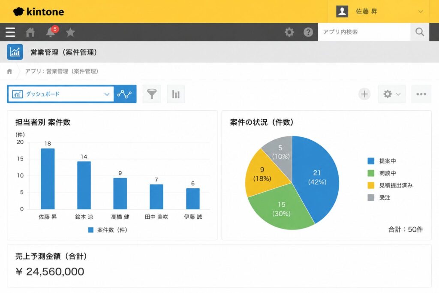Click the ¥ 24,560,000 amount
The image size is (439, 293).
(50, 272)
